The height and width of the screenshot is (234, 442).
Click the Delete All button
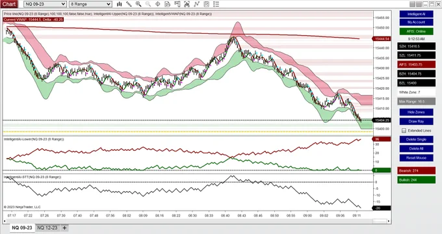(x=417, y=149)
